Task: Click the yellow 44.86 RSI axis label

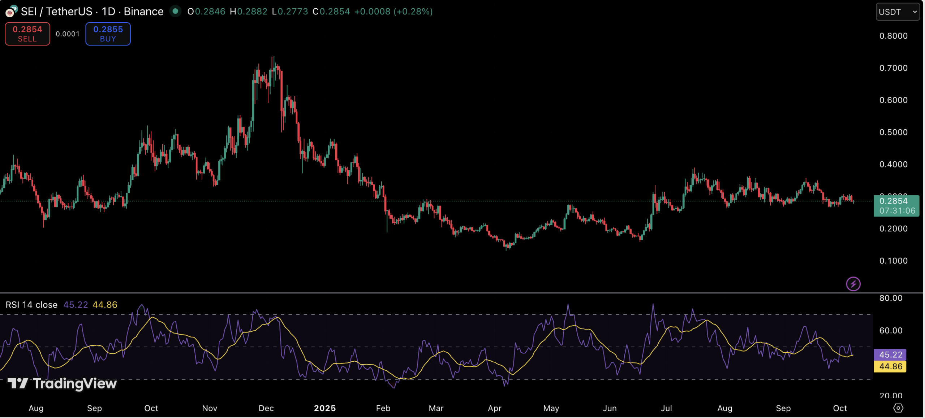Action: click(890, 367)
